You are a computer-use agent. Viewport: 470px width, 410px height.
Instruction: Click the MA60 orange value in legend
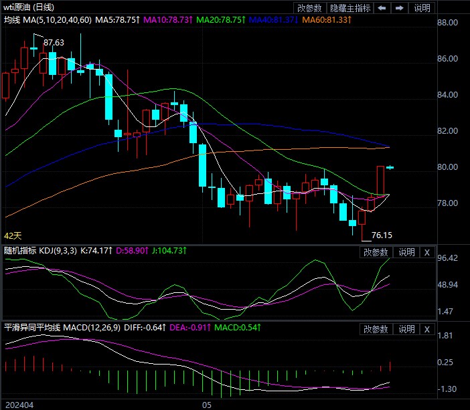[x=328, y=21]
